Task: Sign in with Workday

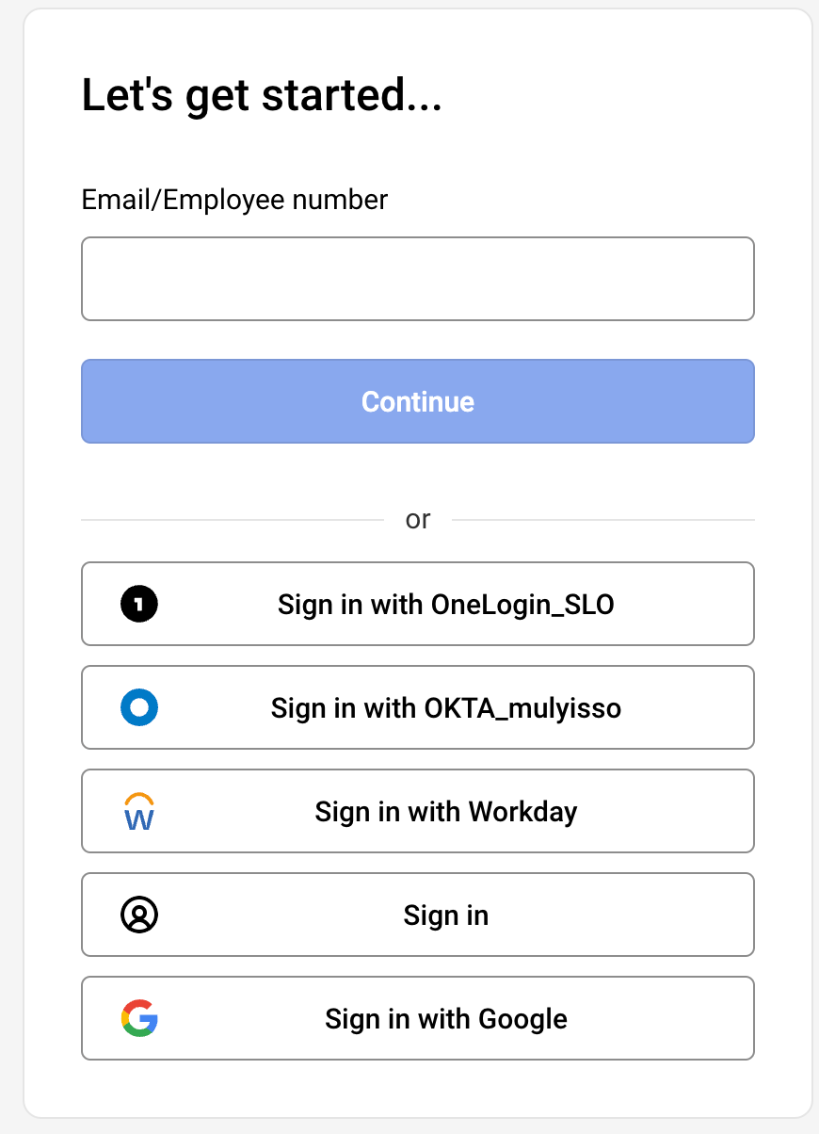Action: click(418, 811)
